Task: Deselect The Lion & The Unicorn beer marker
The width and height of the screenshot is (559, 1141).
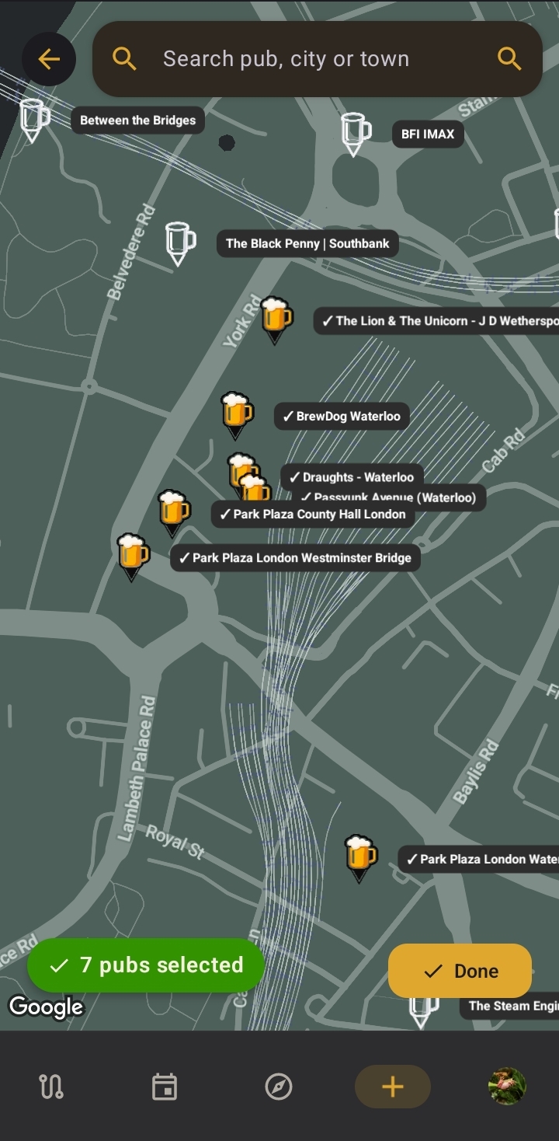Action: point(276,320)
